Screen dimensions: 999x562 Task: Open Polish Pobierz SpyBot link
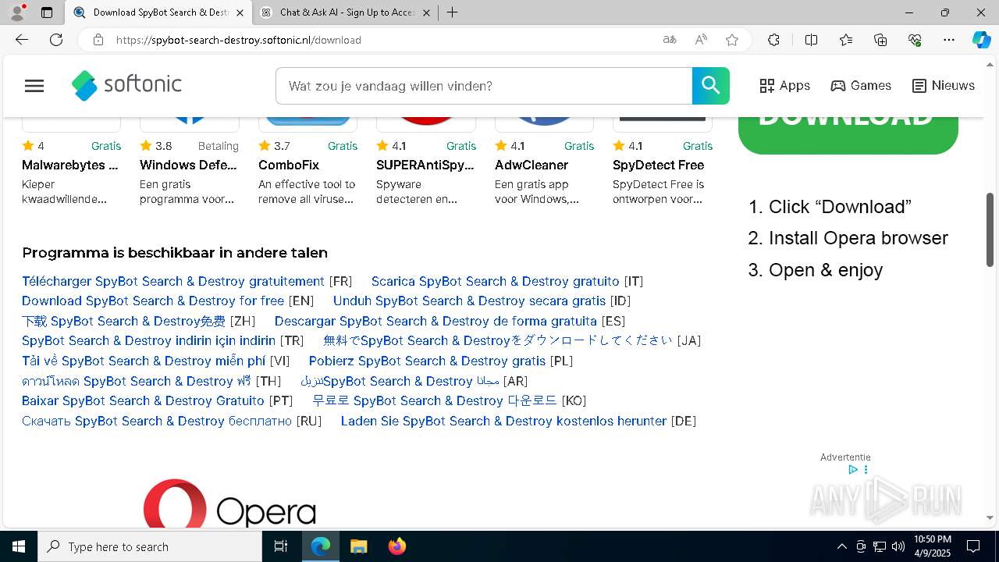[427, 361]
